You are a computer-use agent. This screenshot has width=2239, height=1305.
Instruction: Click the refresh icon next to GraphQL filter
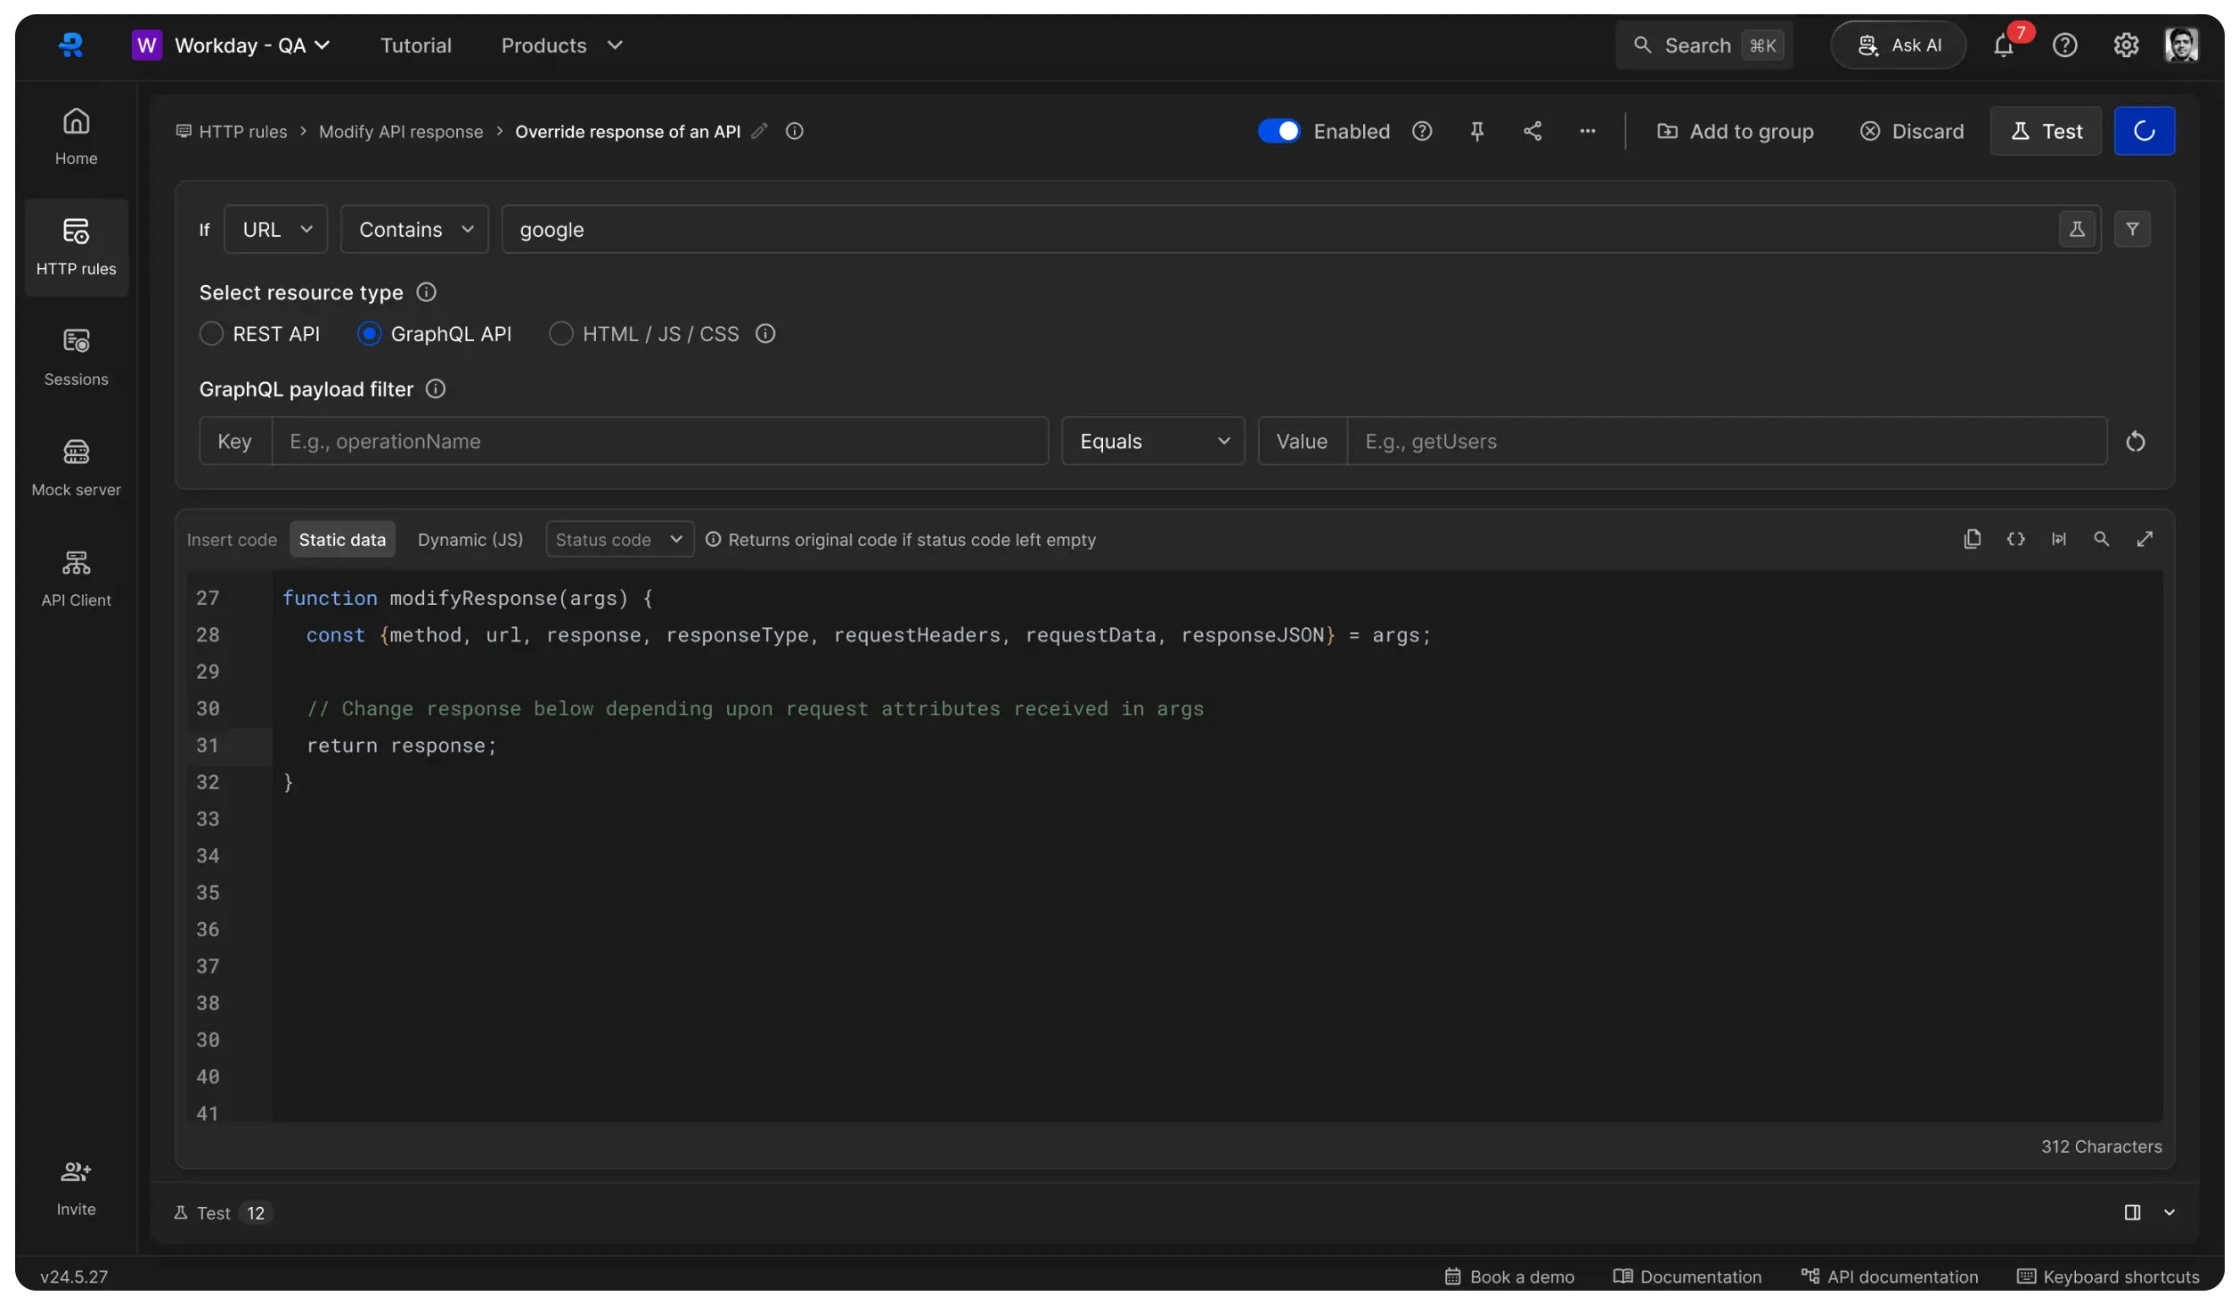2137,441
